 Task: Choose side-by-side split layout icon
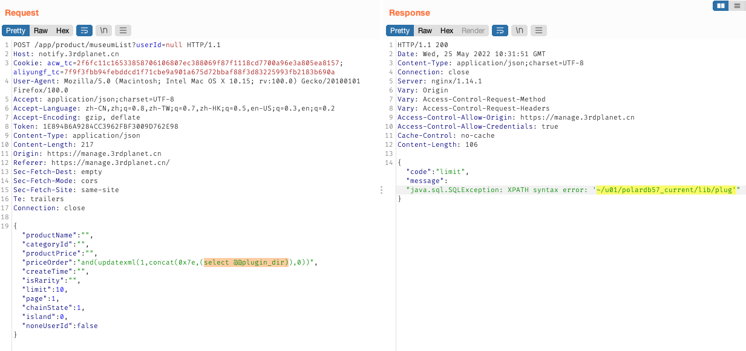point(721,5)
